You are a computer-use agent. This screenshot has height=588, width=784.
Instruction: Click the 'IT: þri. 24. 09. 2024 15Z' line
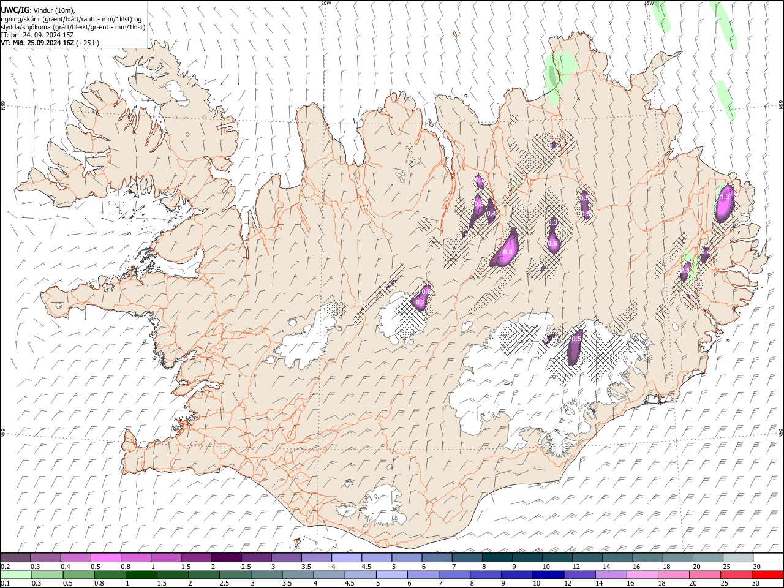(x=37, y=35)
